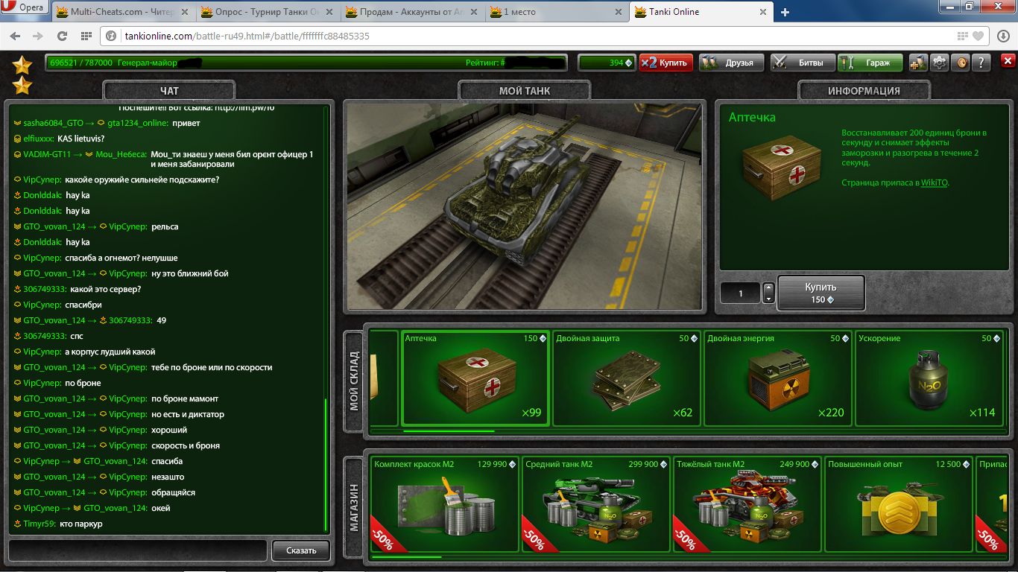Open Speed Dial grid icon beside reload
Viewport: 1018px width, 572px height.
pyautogui.click(x=86, y=36)
